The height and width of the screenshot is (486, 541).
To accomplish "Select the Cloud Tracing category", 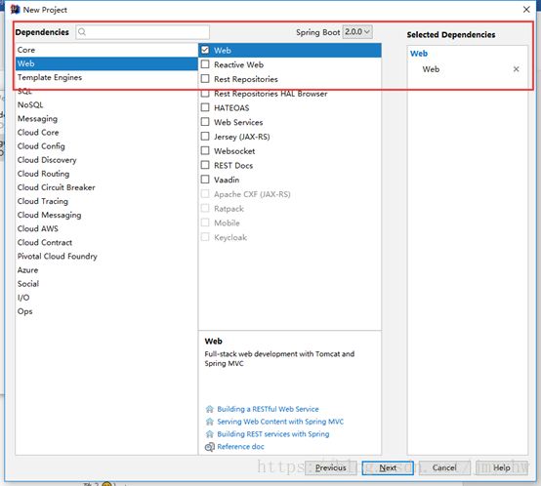I will 106,202.
